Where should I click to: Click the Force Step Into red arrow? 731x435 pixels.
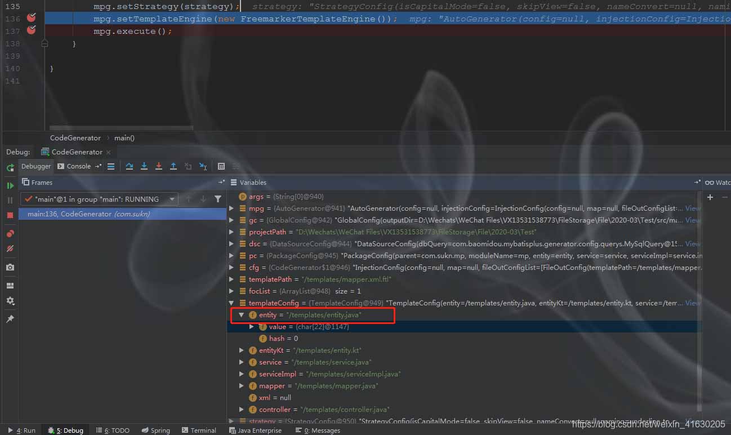[159, 166]
